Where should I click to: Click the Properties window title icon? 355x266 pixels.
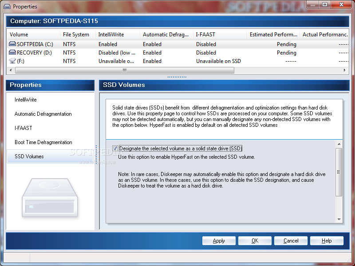(7, 7)
